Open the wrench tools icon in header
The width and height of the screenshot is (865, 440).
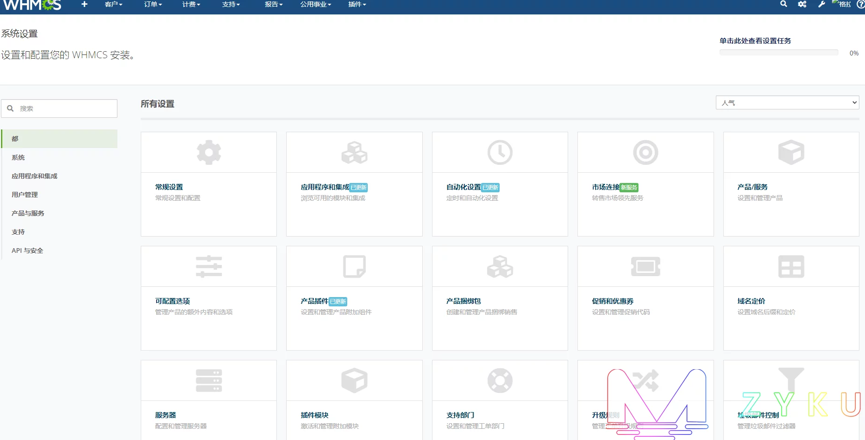click(821, 4)
